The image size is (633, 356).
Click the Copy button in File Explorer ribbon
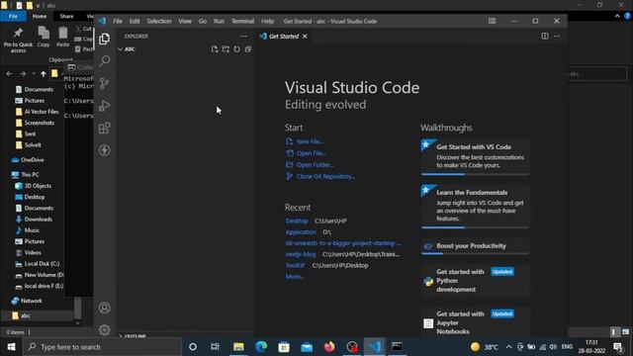point(44,37)
